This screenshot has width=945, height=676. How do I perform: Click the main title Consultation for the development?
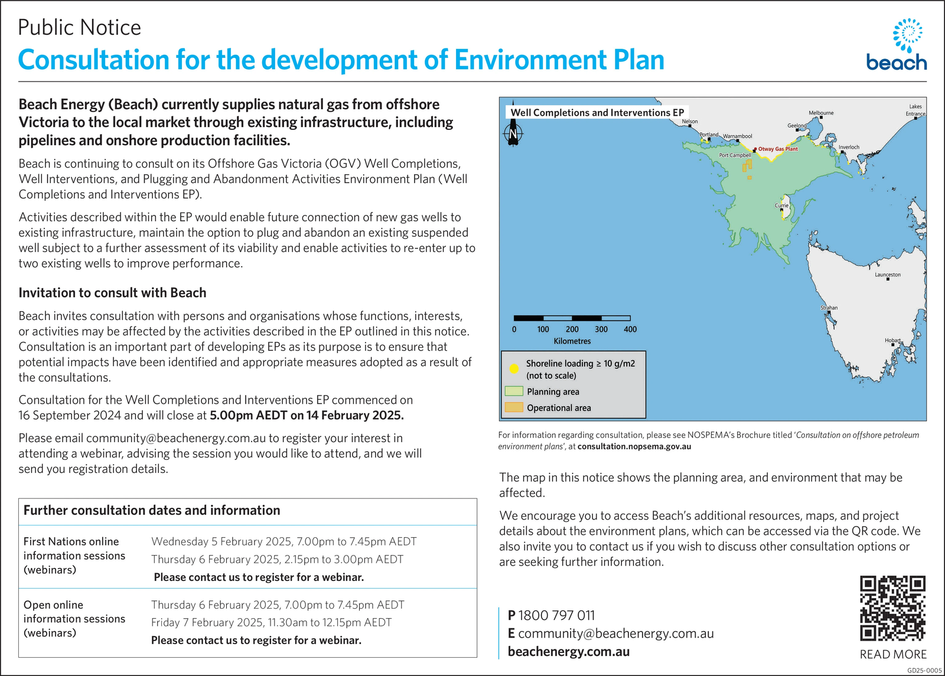click(x=341, y=60)
